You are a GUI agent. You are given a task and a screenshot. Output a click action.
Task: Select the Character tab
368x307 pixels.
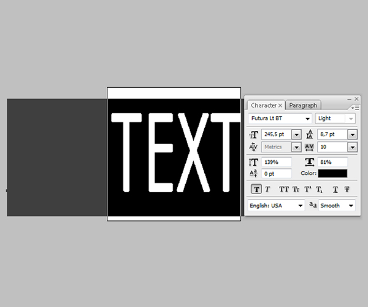pyautogui.click(x=264, y=105)
